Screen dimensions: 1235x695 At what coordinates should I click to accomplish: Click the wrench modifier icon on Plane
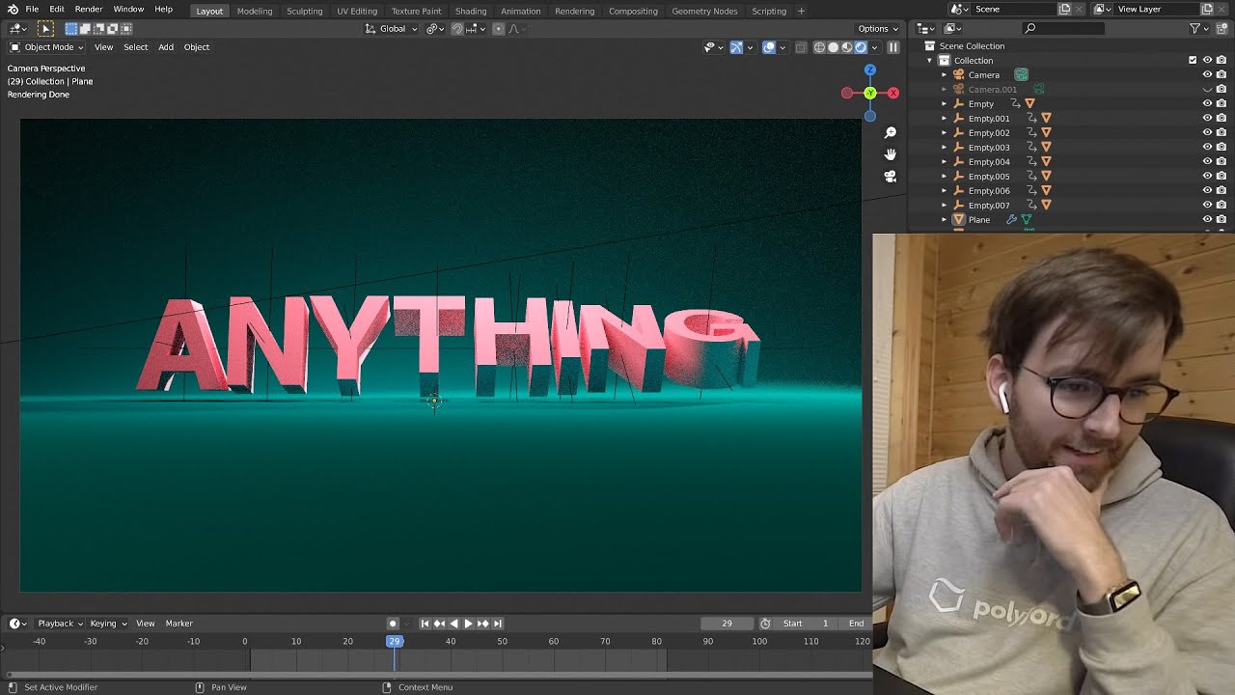1011,220
